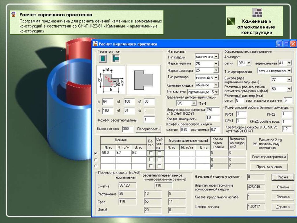Viewport: 297px width, 223px height.
Task: Select the T-shaped cross-section icon
Action: coord(115,59)
